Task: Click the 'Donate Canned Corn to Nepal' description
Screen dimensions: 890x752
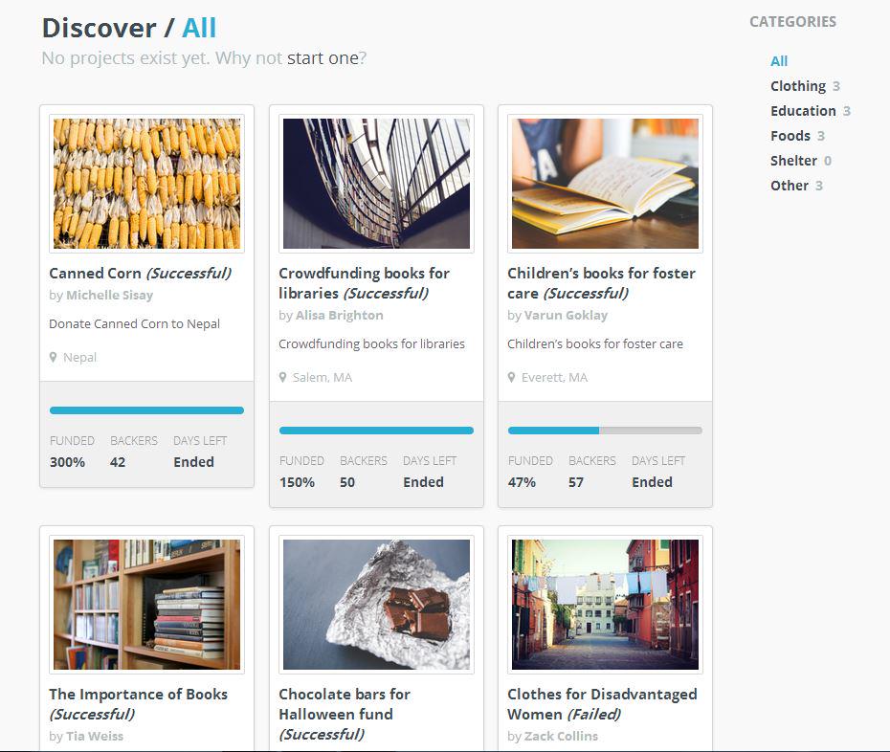Action: click(x=135, y=324)
